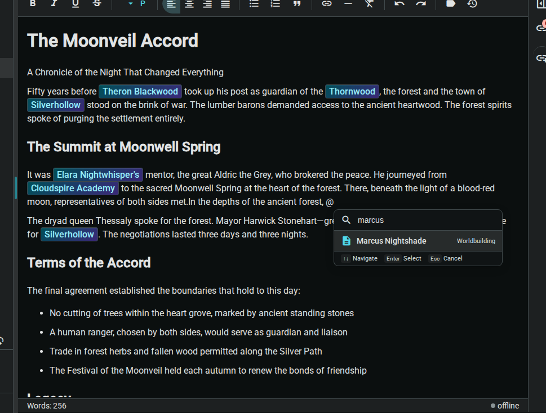The width and height of the screenshot is (546, 413).
Task: Toggle underline formatting
Action: 76,3
